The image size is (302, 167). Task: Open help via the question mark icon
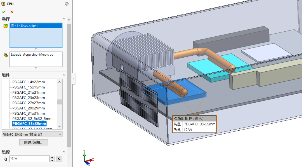67,4
